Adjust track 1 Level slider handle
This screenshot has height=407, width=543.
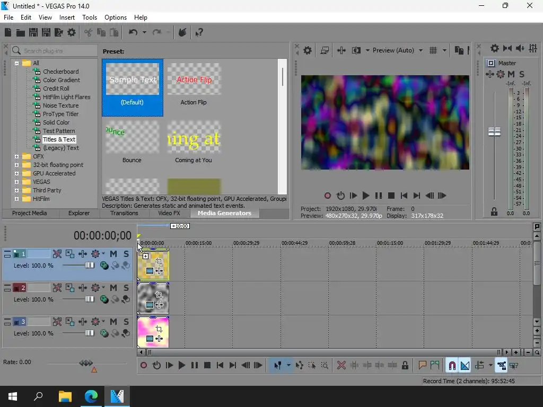pyautogui.click(x=89, y=266)
